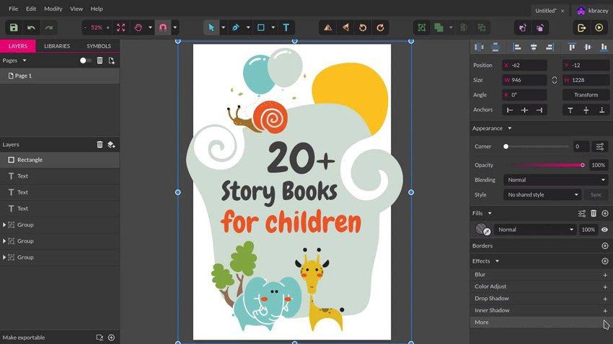Align the selection to the top edge
613x344 pixels.
[572, 47]
